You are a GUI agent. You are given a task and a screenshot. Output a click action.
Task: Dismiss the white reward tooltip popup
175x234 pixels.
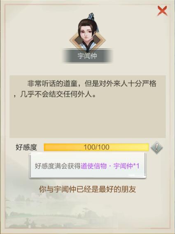(88, 165)
